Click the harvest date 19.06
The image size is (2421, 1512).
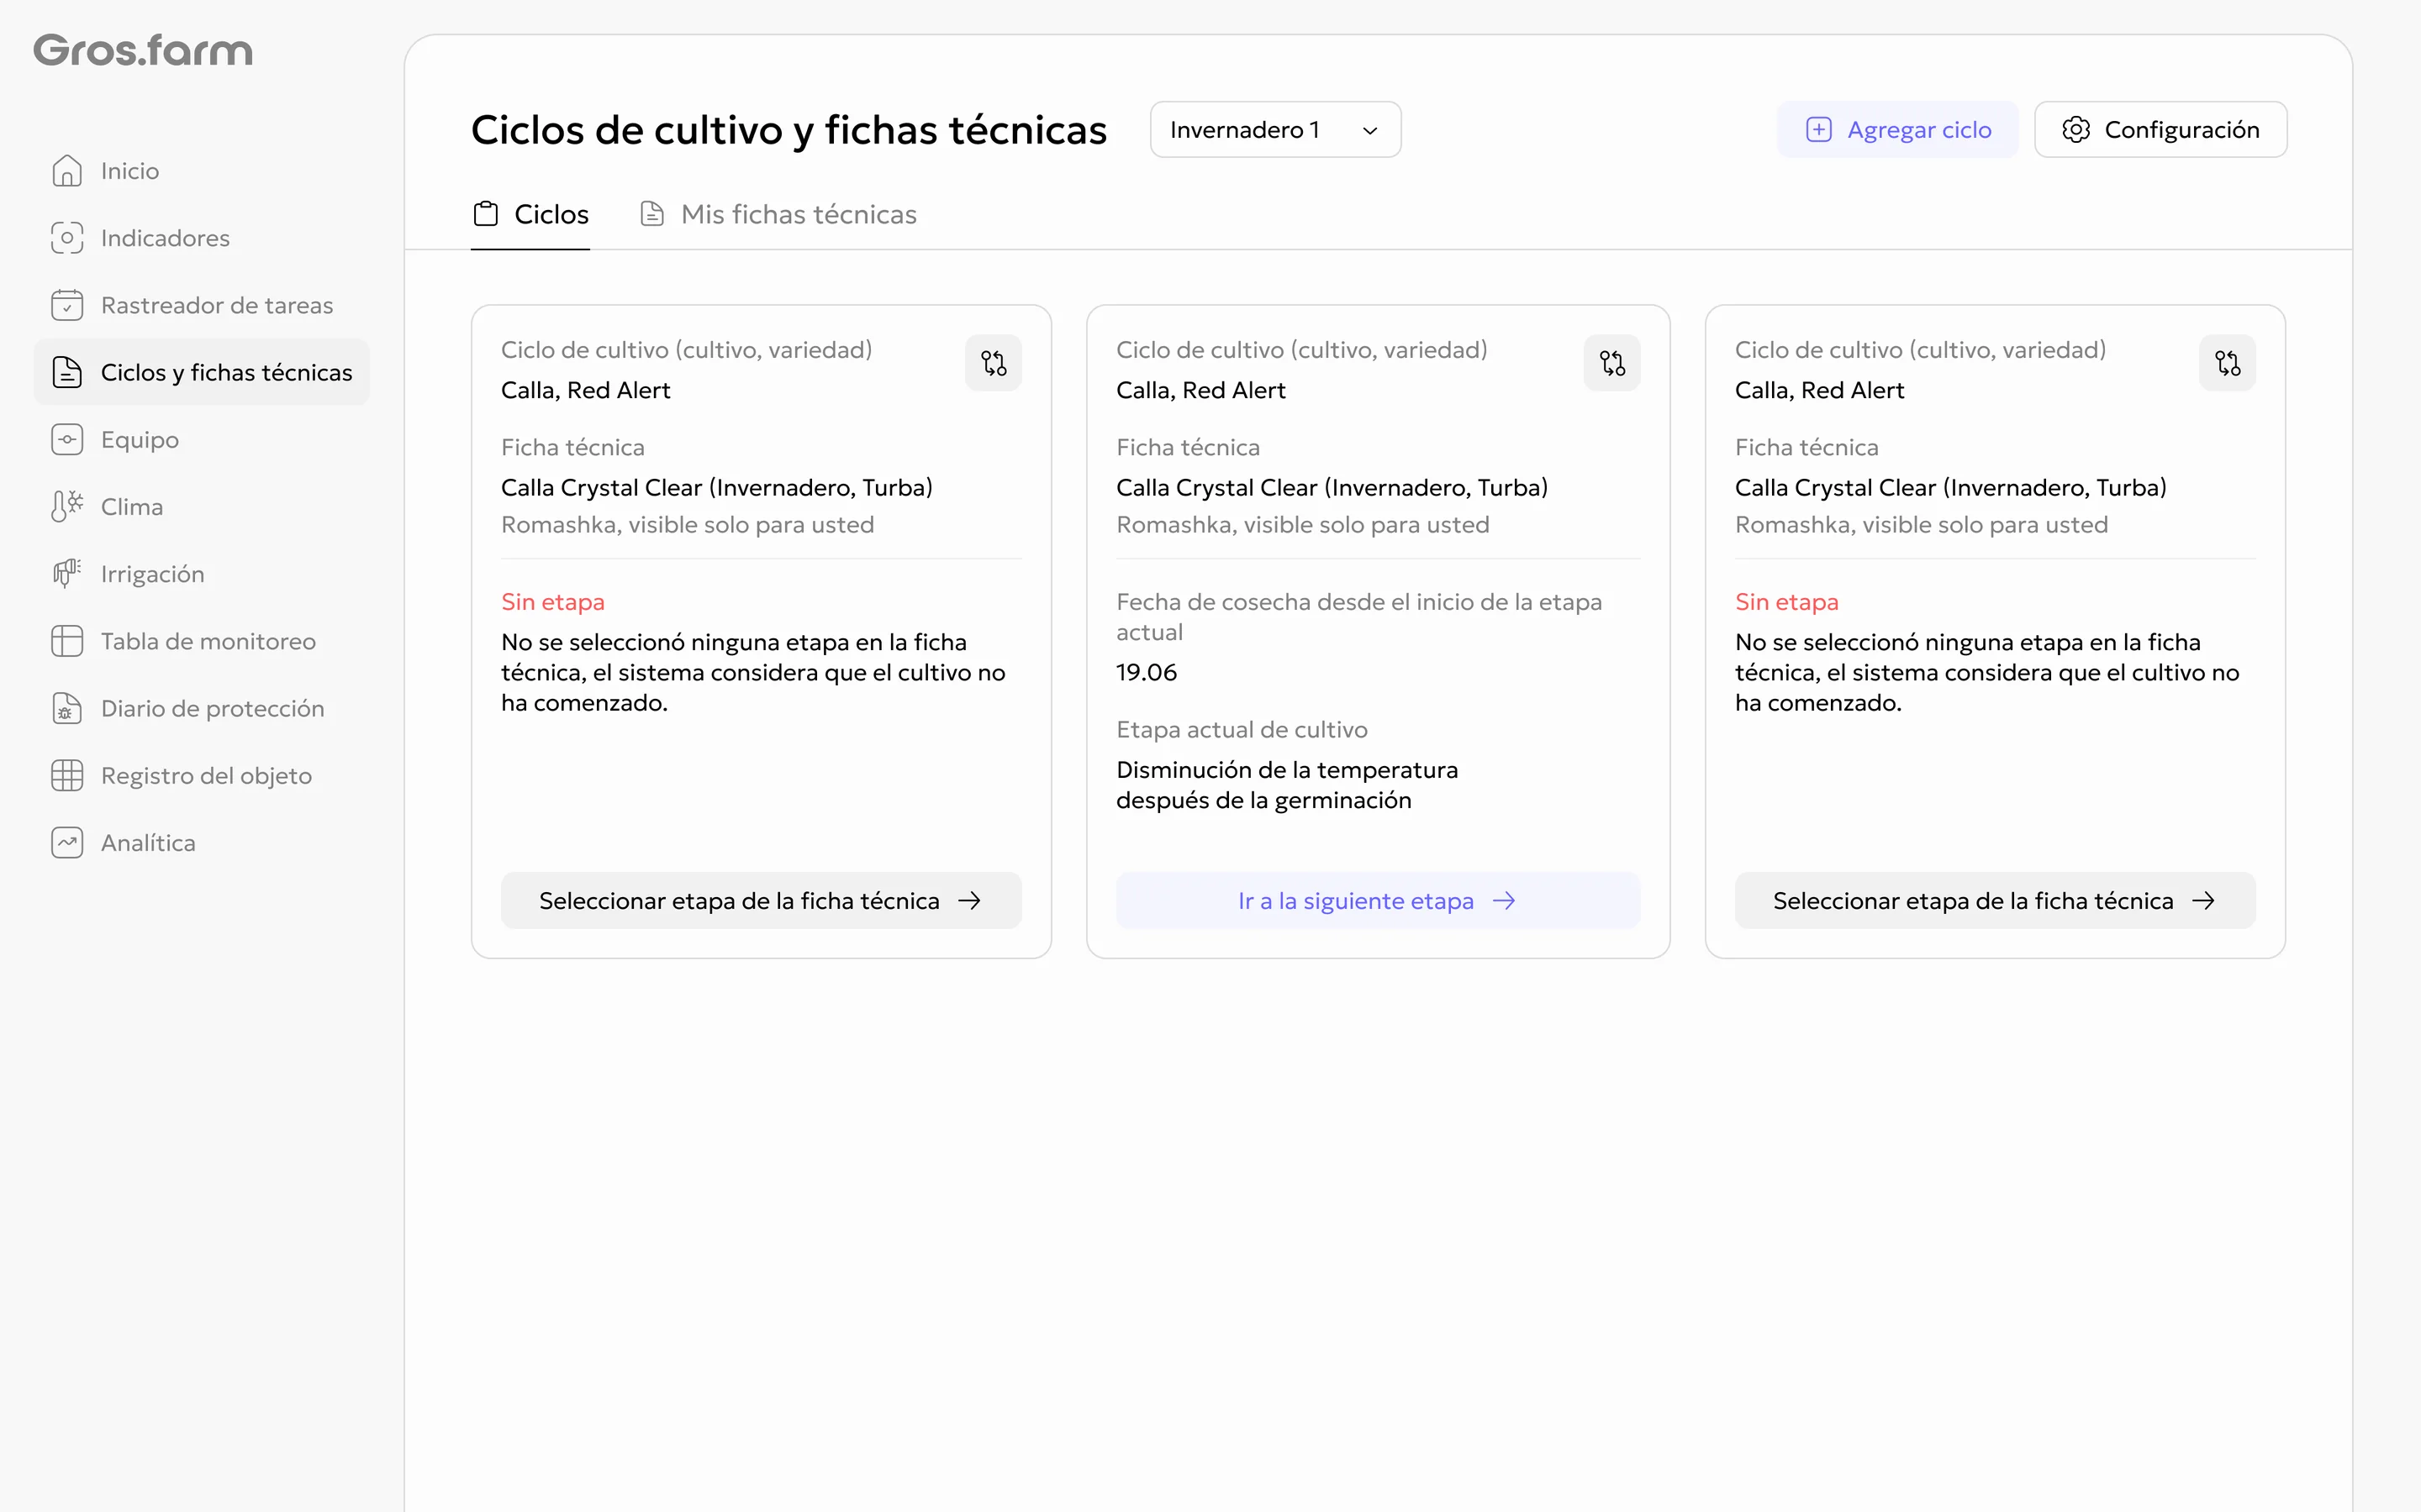click(x=1147, y=672)
